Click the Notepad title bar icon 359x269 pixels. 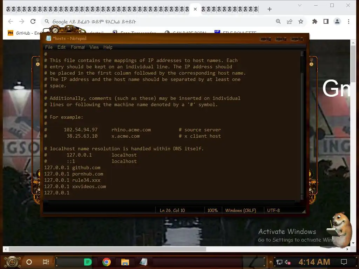coord(48,39)
